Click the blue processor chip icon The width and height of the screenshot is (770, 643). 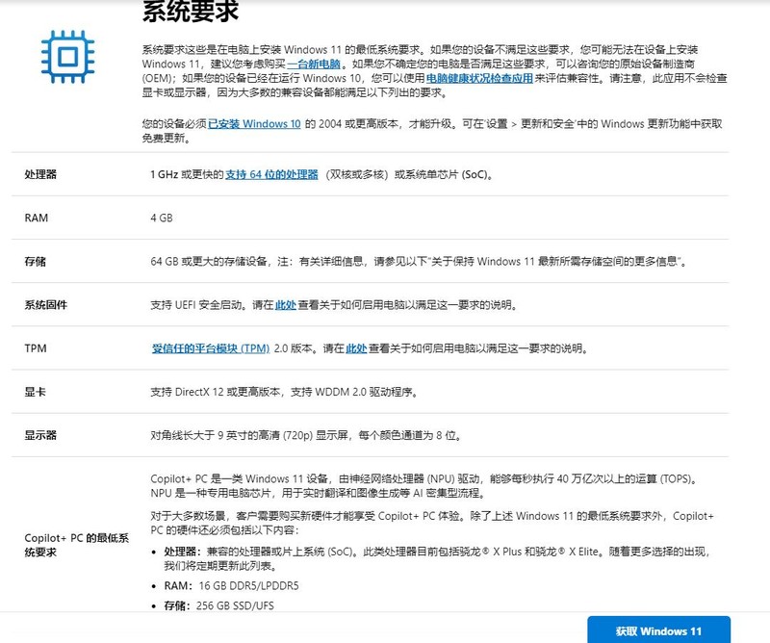pyautogui.click(x=67, y=57)
